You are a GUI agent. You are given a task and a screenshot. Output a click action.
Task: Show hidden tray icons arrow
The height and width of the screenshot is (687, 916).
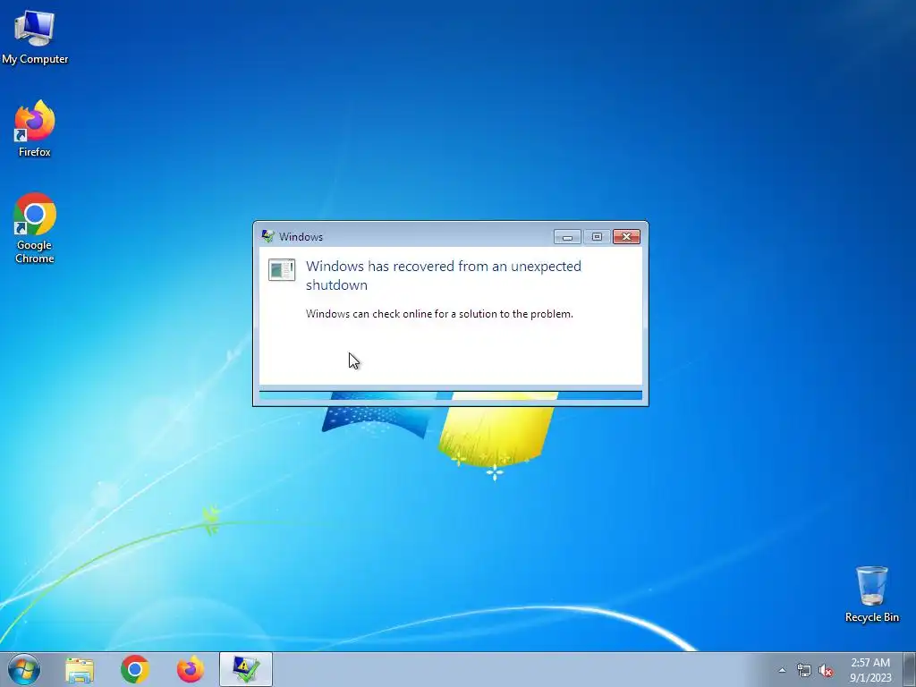tap(782, 670)
